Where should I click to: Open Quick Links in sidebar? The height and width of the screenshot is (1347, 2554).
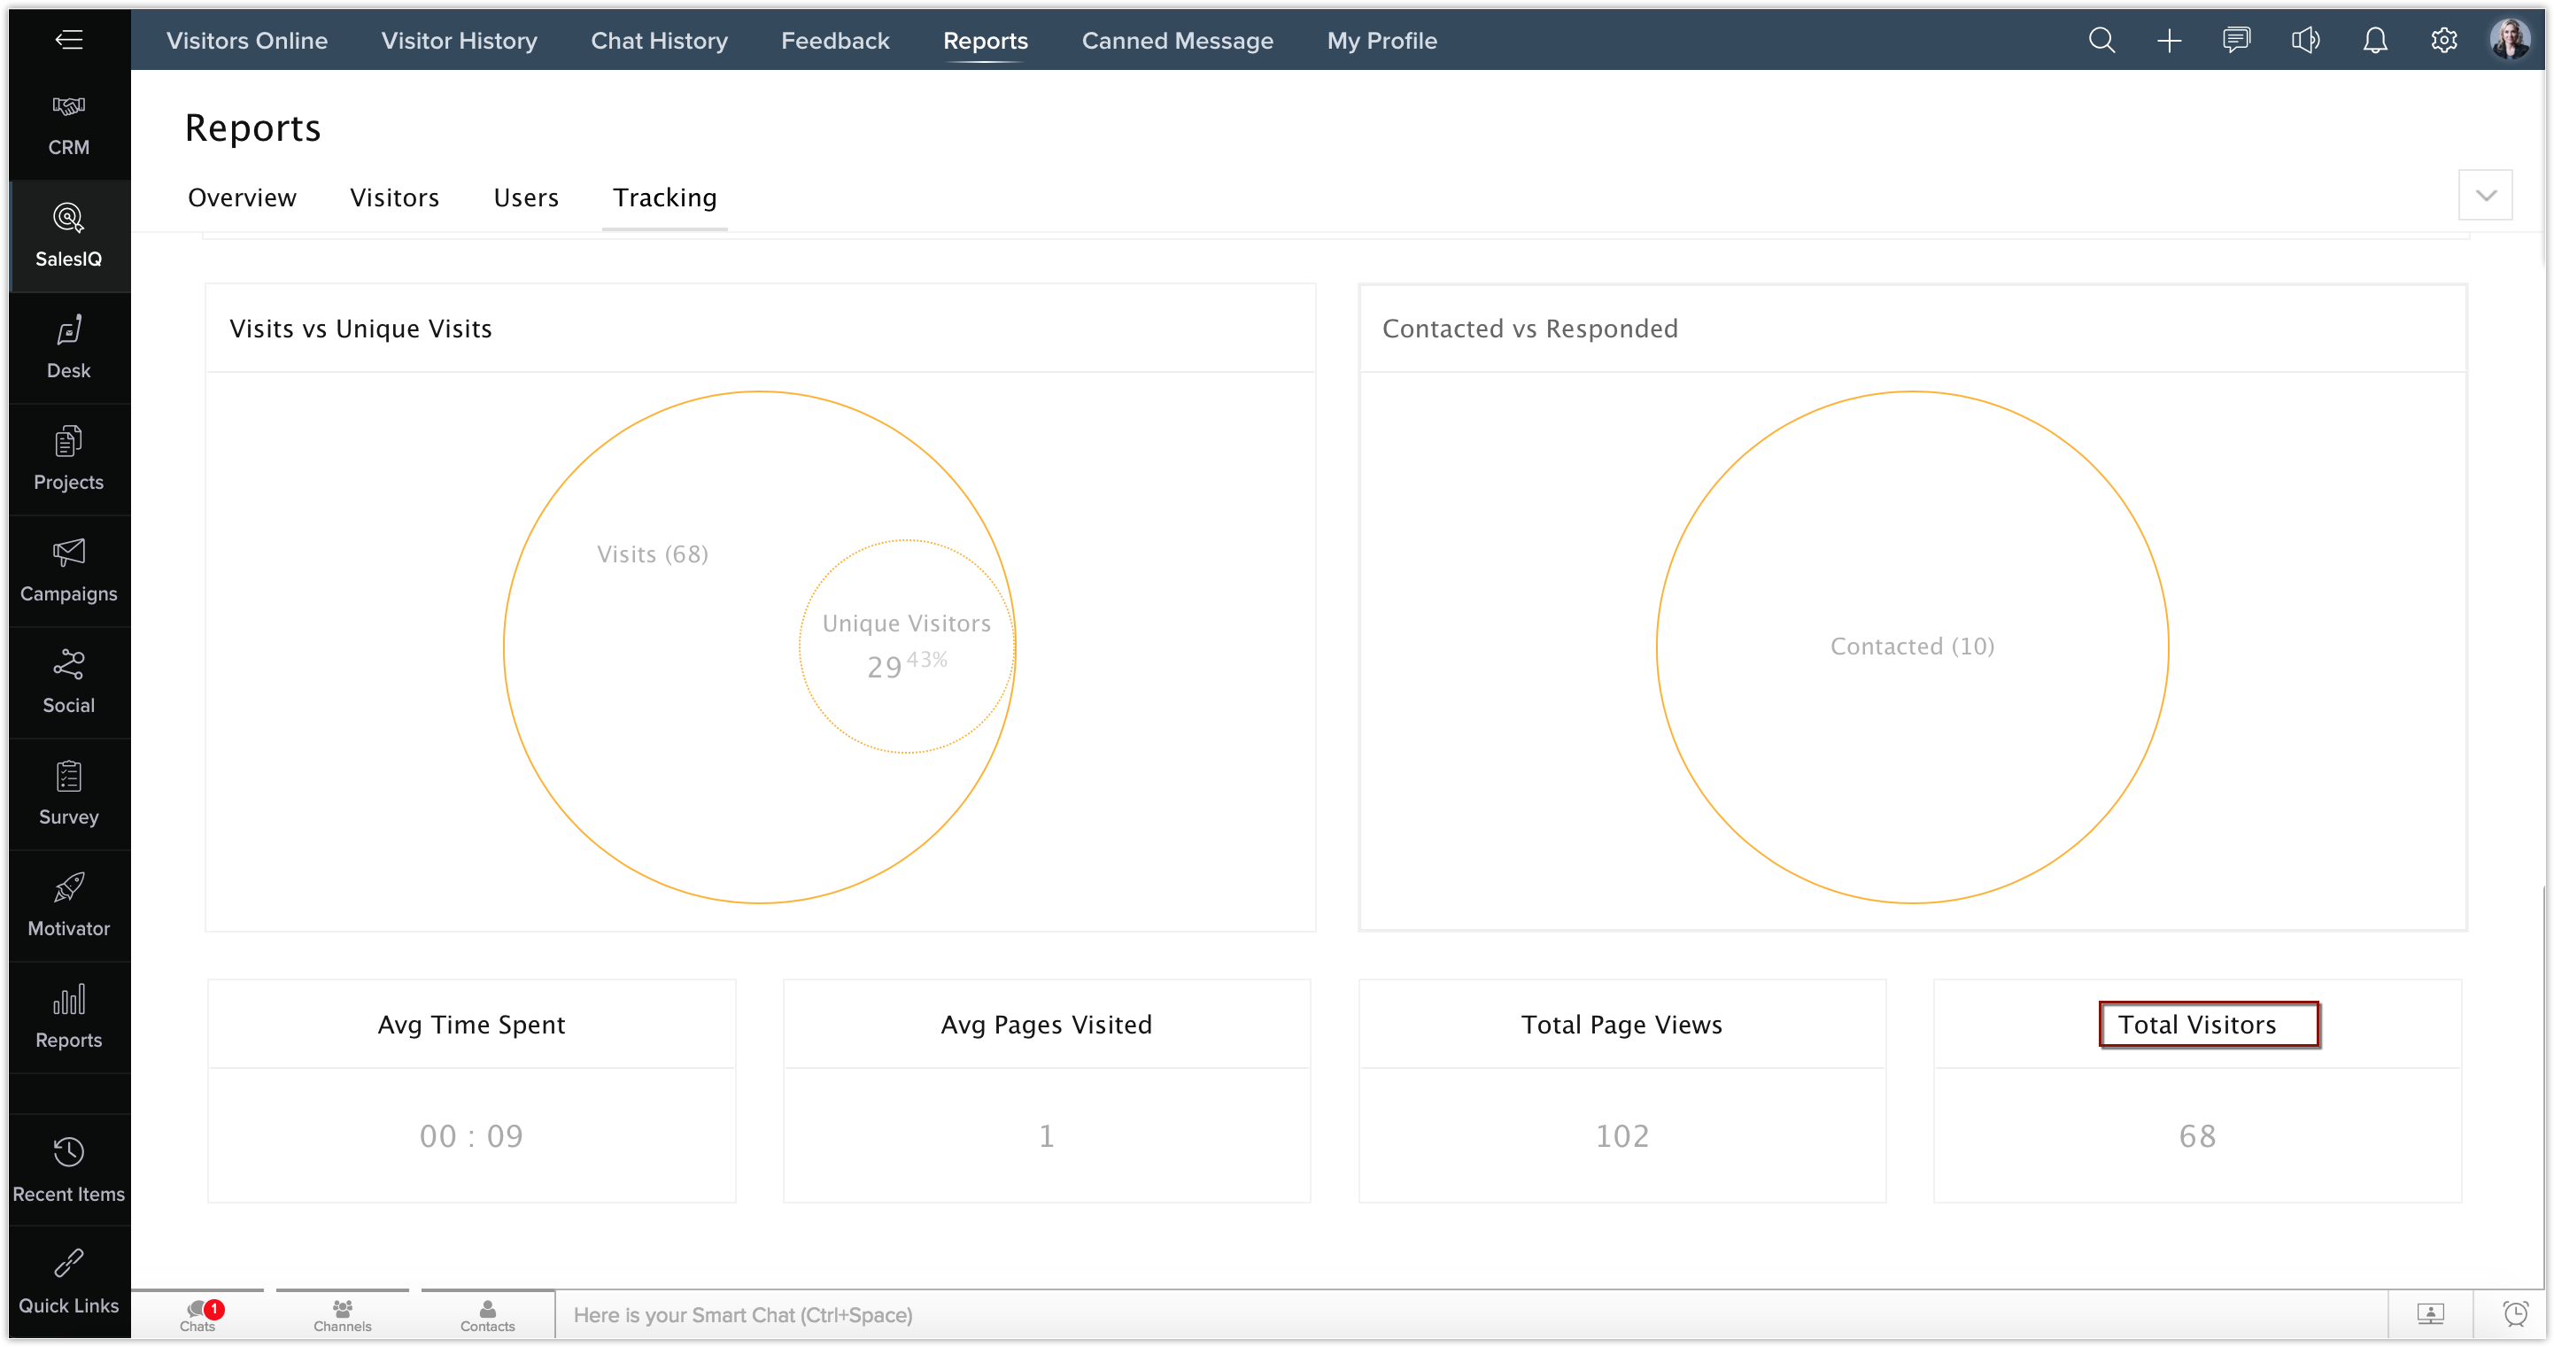(x=68, y=1281)
